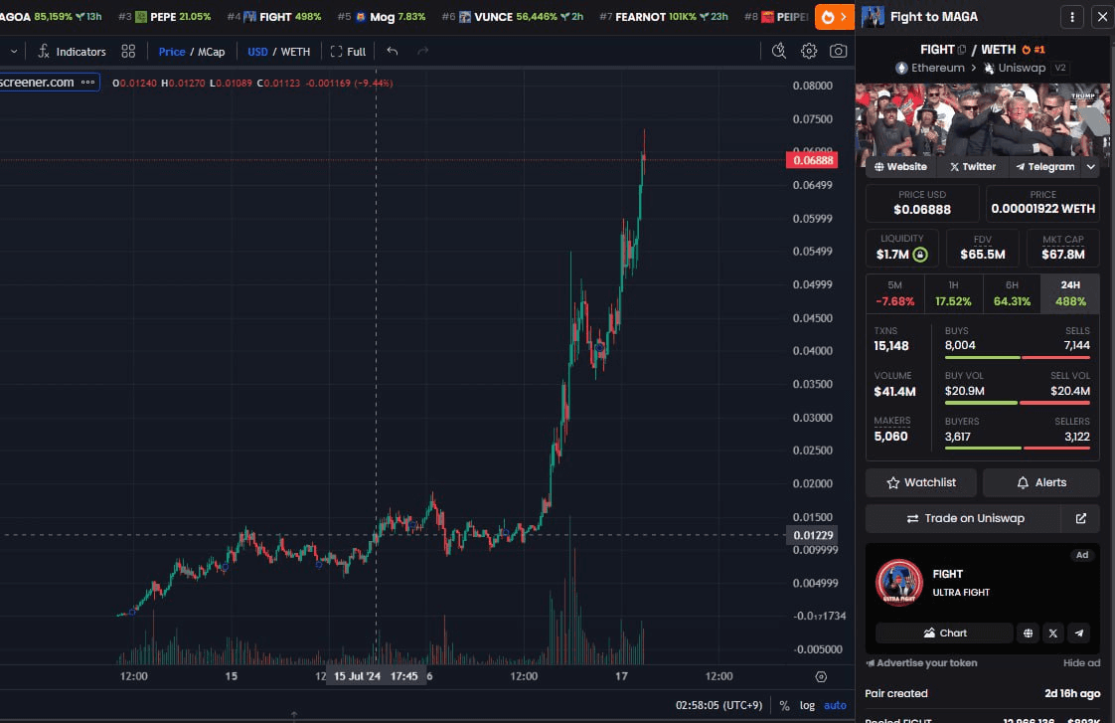Open the ad's website globe icon
Screen dimensions: 1115x723
[x=1029, y=633]
